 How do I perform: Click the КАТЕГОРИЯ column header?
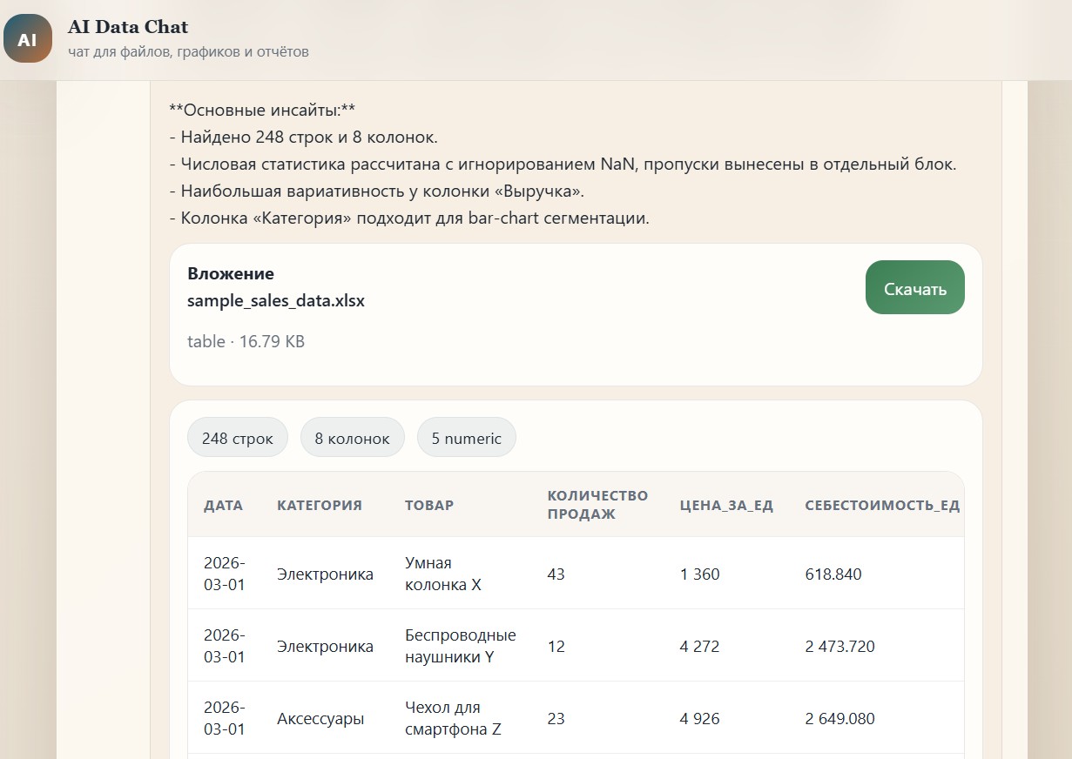pos(320,505)
